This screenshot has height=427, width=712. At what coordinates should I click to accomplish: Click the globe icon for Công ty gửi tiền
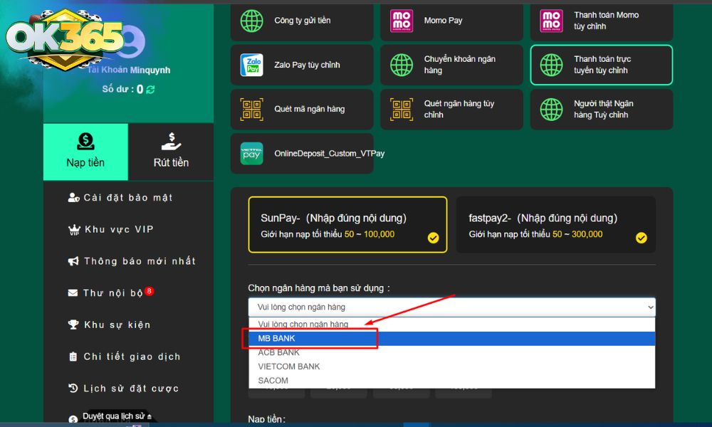[x=252, y=21]
